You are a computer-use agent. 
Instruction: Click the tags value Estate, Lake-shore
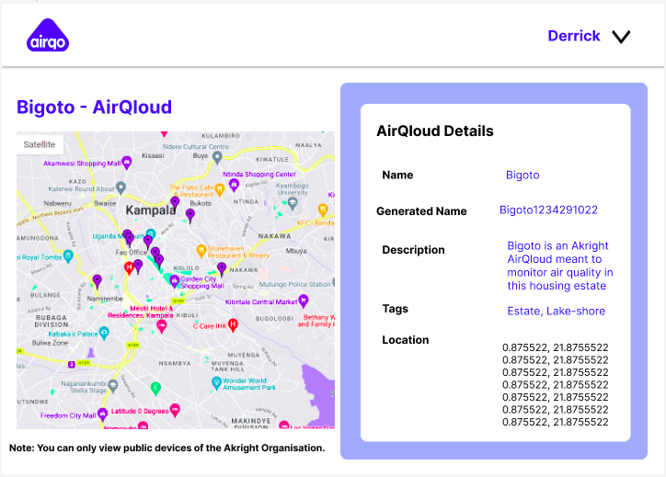556,311
